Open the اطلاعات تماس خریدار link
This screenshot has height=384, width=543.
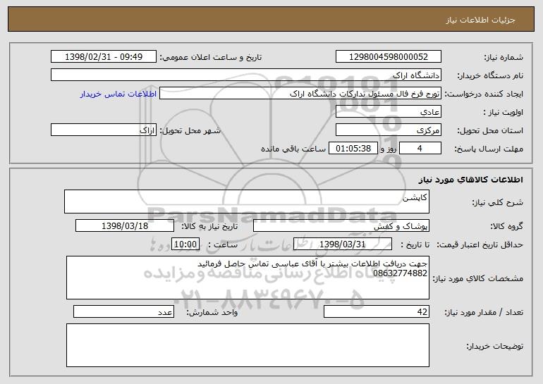118,94
